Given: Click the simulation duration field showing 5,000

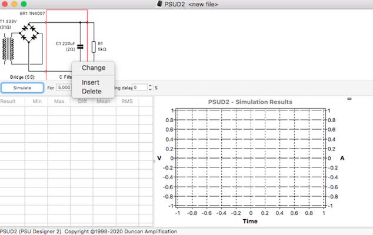Looking at the screenshot, I should tap(64, 88).
